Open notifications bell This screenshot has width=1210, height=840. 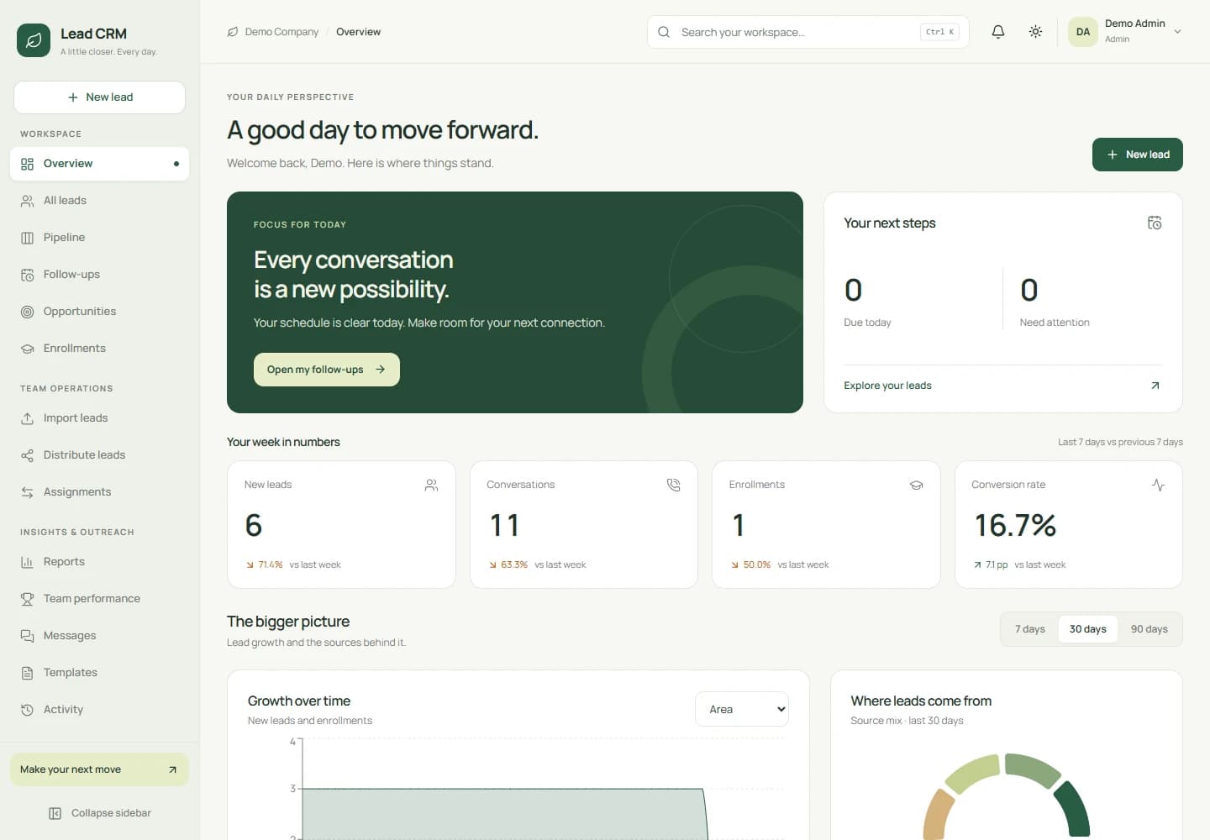pyautogui.click(x=998, y=32)
